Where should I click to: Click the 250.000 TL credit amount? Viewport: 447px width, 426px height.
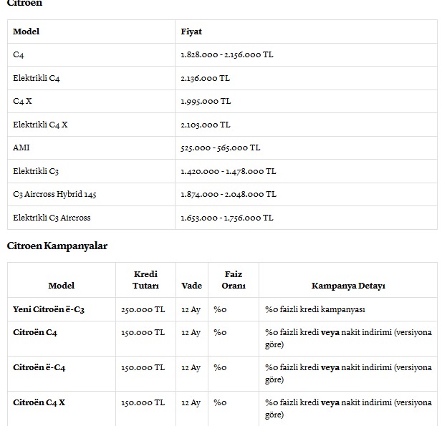143,310
